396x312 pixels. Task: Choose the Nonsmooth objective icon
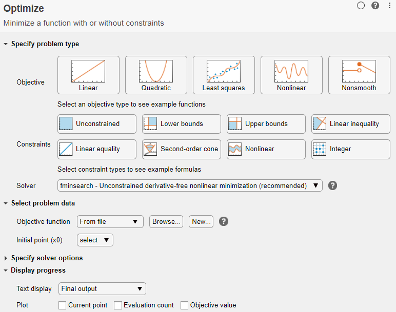359,75
